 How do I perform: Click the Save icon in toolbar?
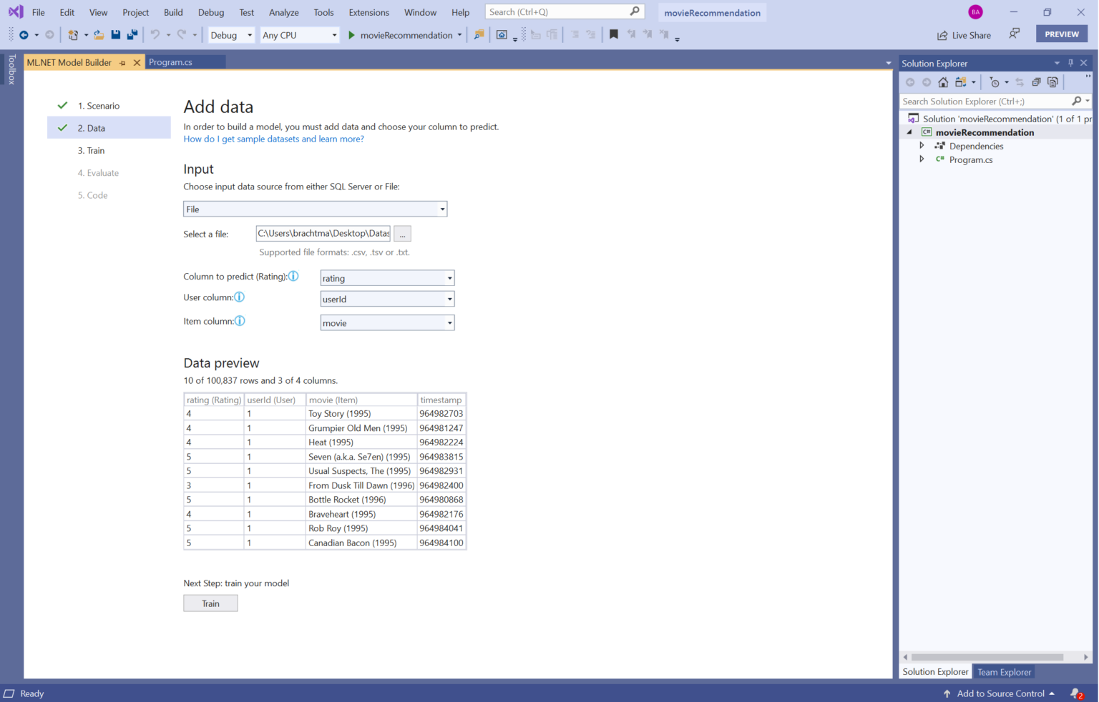click(x=116, y=34)
